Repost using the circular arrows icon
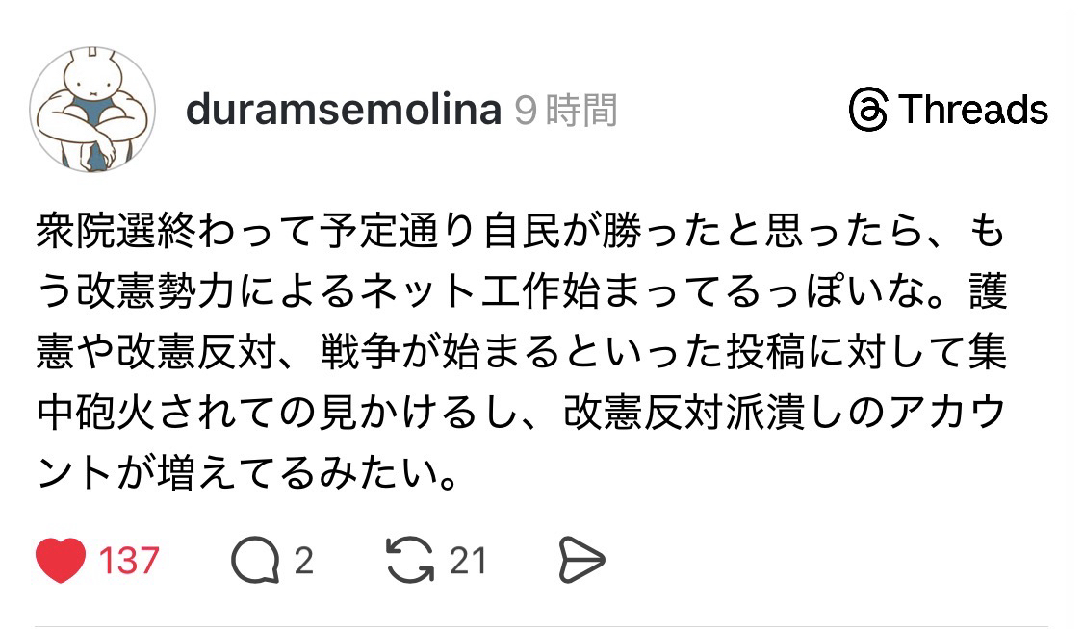Image resolution: width=1083 pixels, height=629 pixels. click(411, 561)
